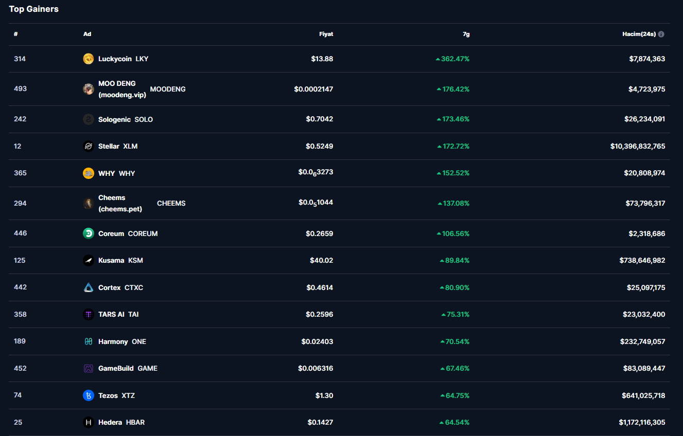Open the Sologenic SOLO coin page
The width and height of the screenshot is (683, 436).
pos(126,119)
